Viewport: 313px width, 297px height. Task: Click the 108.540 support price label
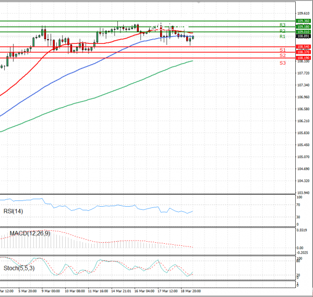tap(303, 47)
